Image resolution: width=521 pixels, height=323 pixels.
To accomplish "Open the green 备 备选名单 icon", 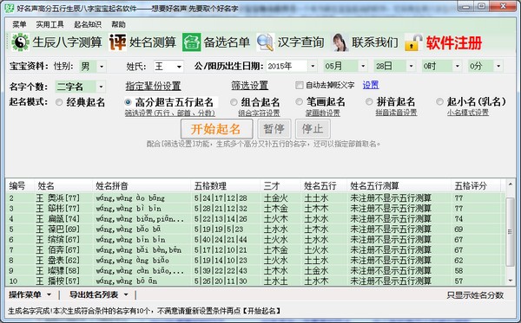I will click(x=191, y=42).
